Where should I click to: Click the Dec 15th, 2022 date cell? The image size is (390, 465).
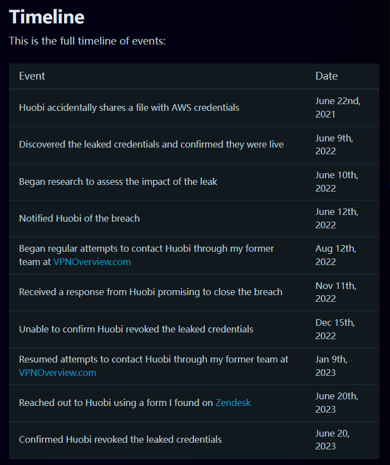click(335, 329)
